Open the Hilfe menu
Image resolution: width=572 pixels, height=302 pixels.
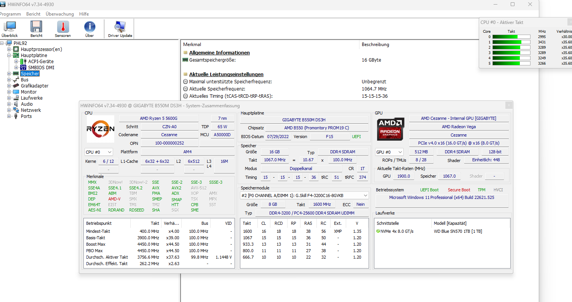point(84,14)
